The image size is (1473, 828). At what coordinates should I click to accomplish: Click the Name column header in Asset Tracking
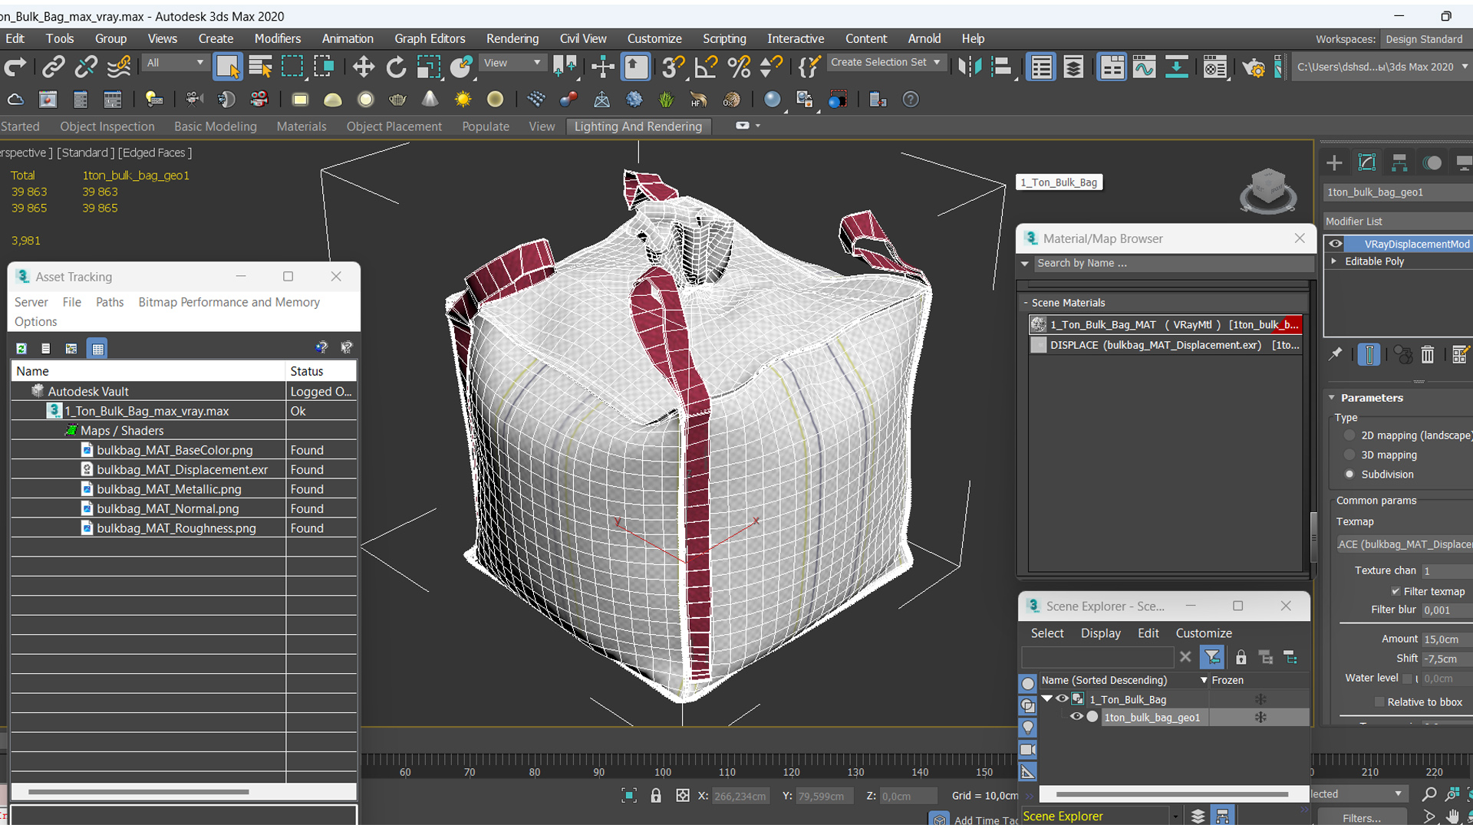149,371
